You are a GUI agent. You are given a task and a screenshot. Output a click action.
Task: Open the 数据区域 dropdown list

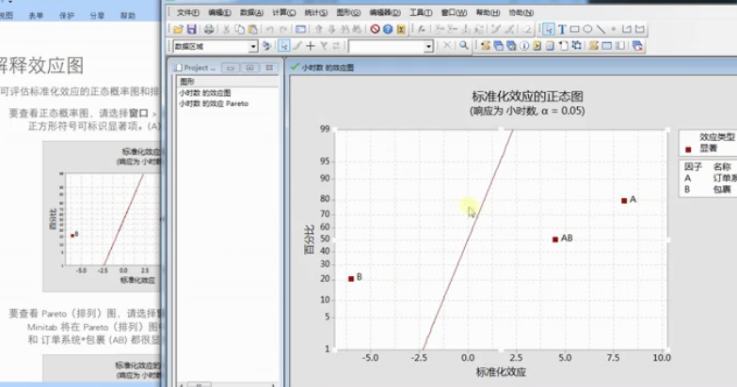253,46
